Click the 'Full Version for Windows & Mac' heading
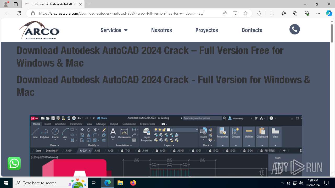 163,86
